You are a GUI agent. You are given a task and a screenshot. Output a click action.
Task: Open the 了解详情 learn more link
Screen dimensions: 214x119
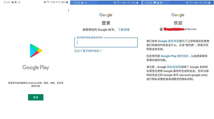[124, 30]
